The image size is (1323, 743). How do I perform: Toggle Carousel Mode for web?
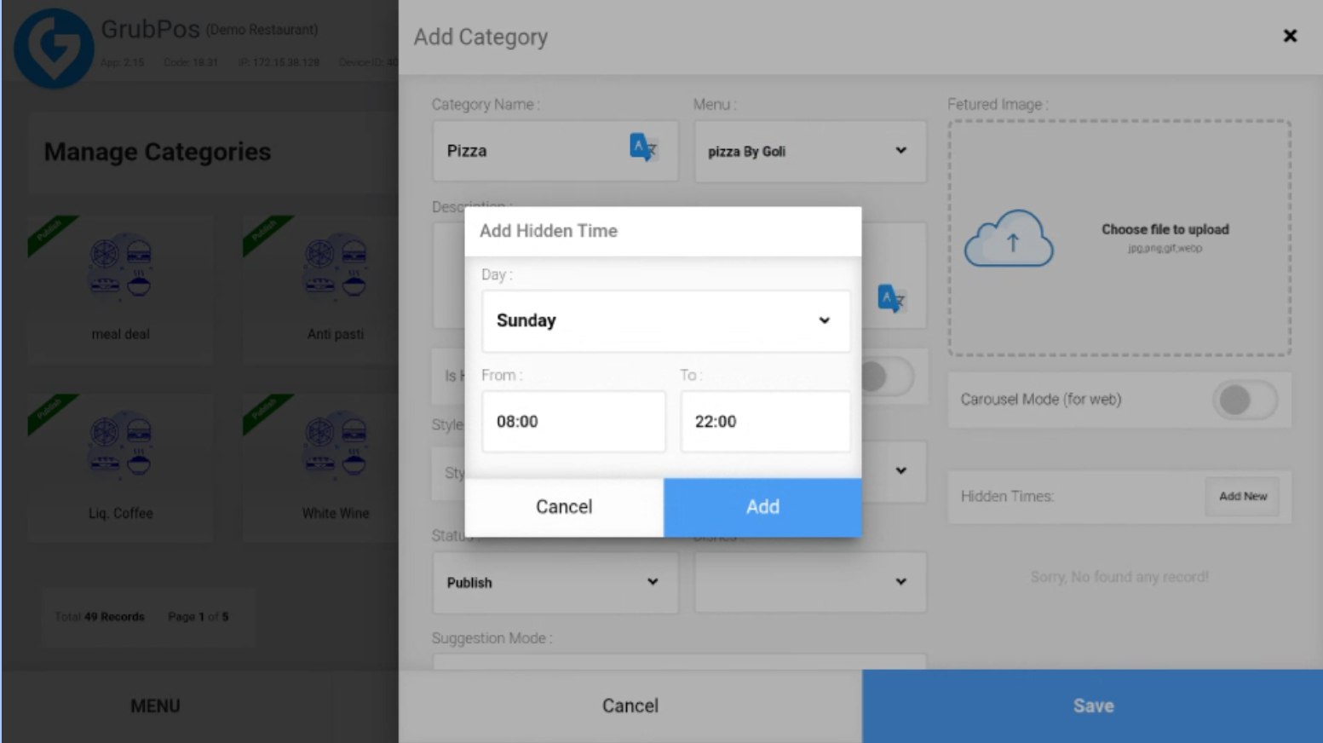1245,400
